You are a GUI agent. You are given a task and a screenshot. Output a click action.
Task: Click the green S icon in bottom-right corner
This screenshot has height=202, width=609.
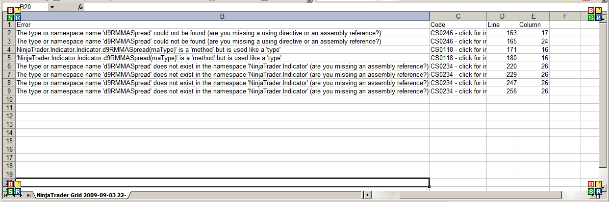click(591, 191)
